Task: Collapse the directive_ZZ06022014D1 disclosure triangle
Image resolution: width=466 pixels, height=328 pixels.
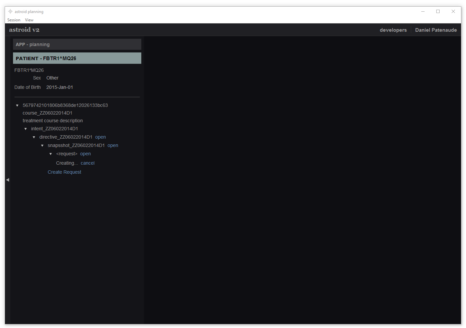Action: click(34, 137)
